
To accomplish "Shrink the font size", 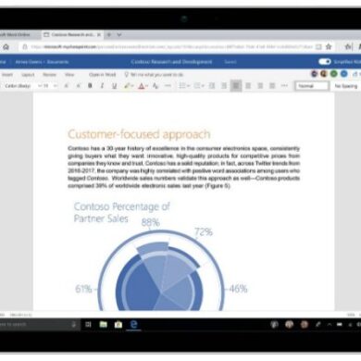I will 78,86.
